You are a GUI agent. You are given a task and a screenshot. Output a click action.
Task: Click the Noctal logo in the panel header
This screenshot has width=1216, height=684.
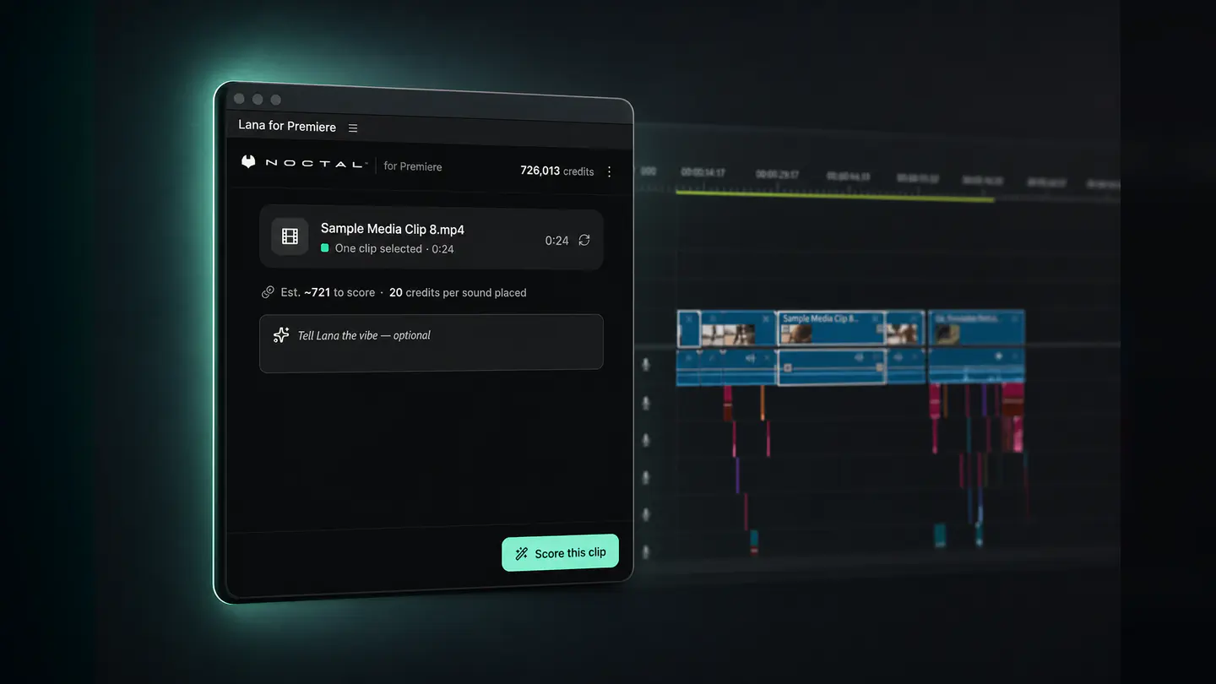click(304, 162)
